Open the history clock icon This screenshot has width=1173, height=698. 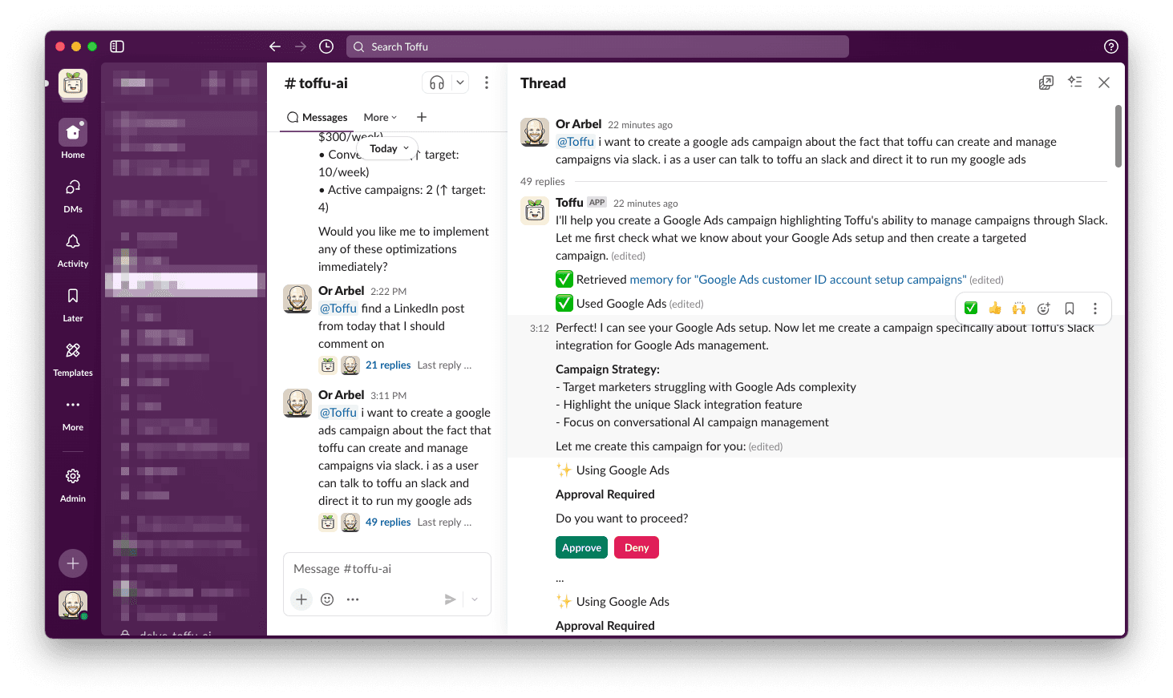tap(326, 46)
